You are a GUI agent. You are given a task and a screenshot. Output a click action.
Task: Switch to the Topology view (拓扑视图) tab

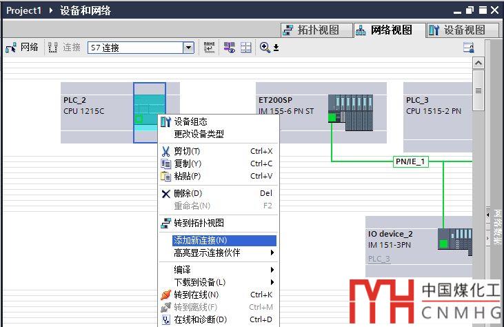316,30
